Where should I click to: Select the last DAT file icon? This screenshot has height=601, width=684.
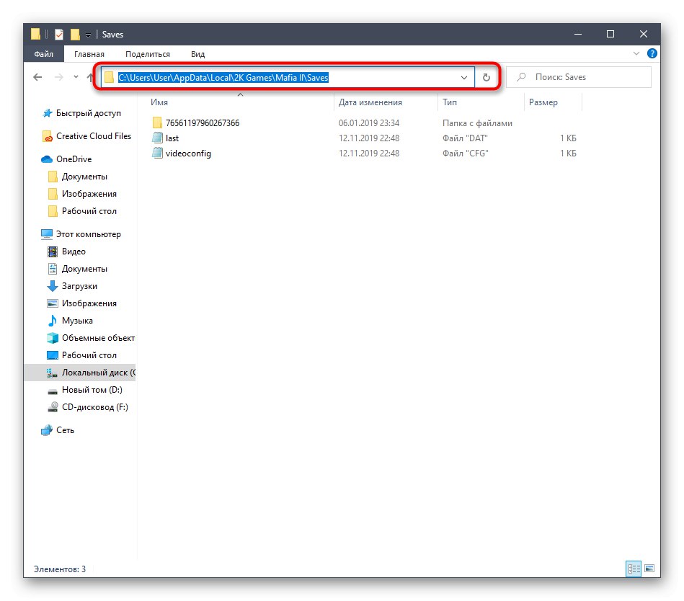click(157, 138)
